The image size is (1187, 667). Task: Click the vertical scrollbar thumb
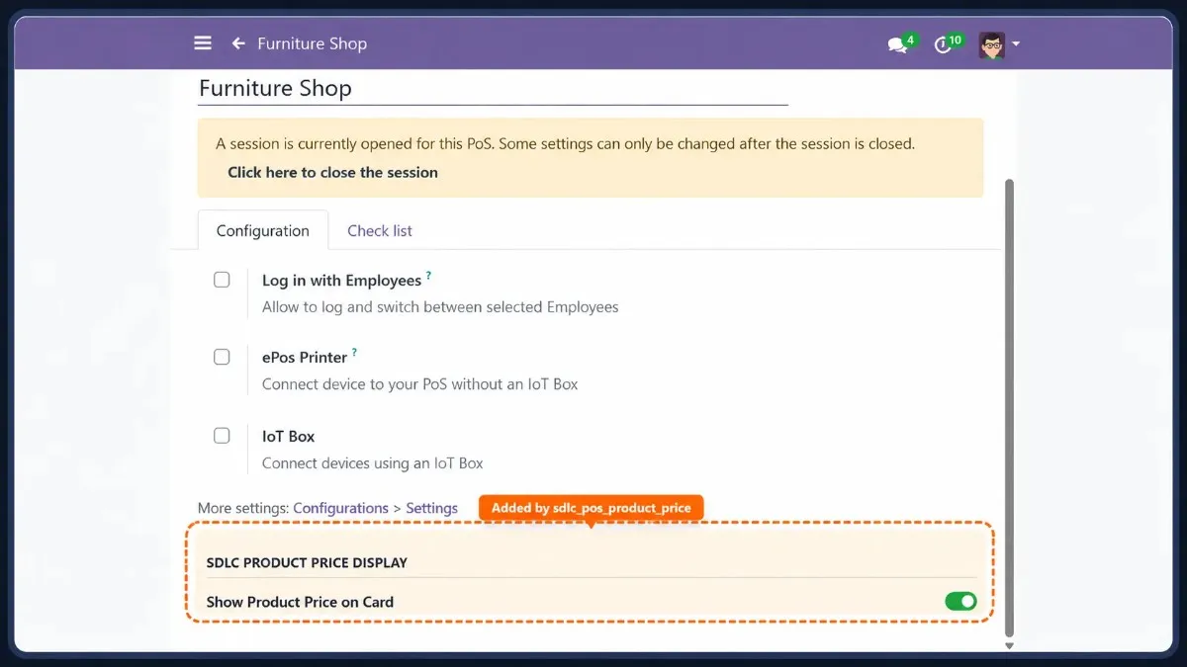pos(1009,407)
